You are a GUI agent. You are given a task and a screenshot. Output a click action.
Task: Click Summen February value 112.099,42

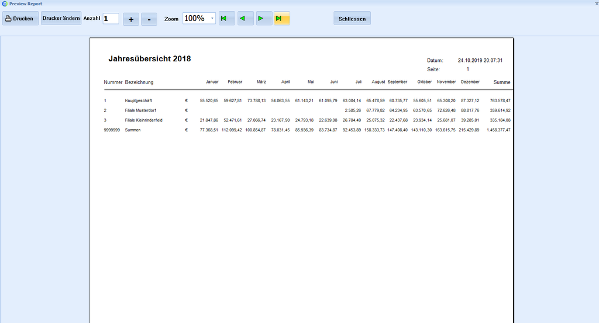click(232, 130)
